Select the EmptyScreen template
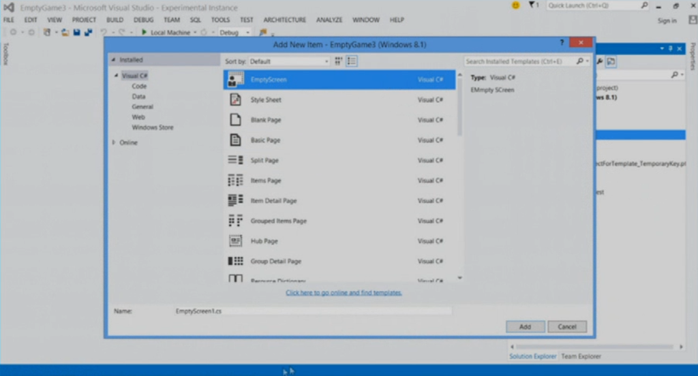The width and height of the screenshot is (698, 376). (339, 80)
